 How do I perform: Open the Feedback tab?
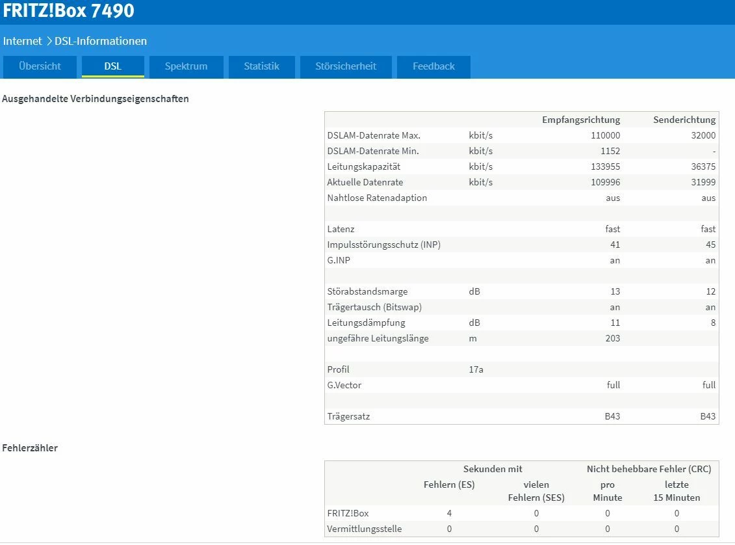click(x=433, y=66)
